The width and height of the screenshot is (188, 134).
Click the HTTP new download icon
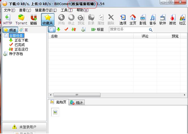pyautogui.click(x=8, y=20)
